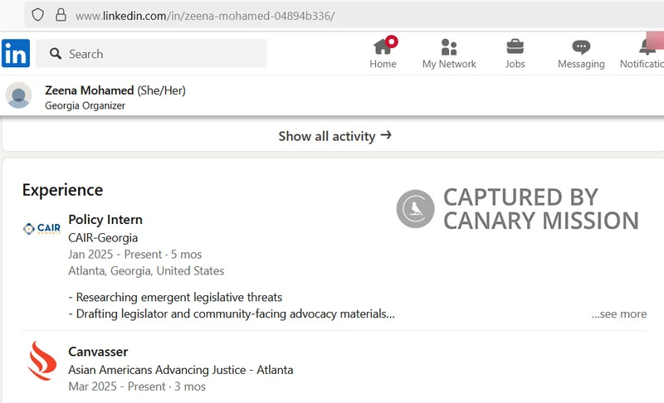Click the CAIR-Georgia company logo

click(x=41, y=229)
